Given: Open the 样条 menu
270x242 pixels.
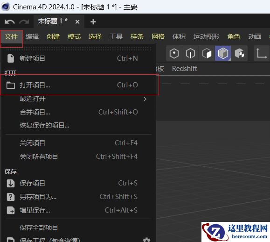Looking at the screenshot, I should coord(137,36).
